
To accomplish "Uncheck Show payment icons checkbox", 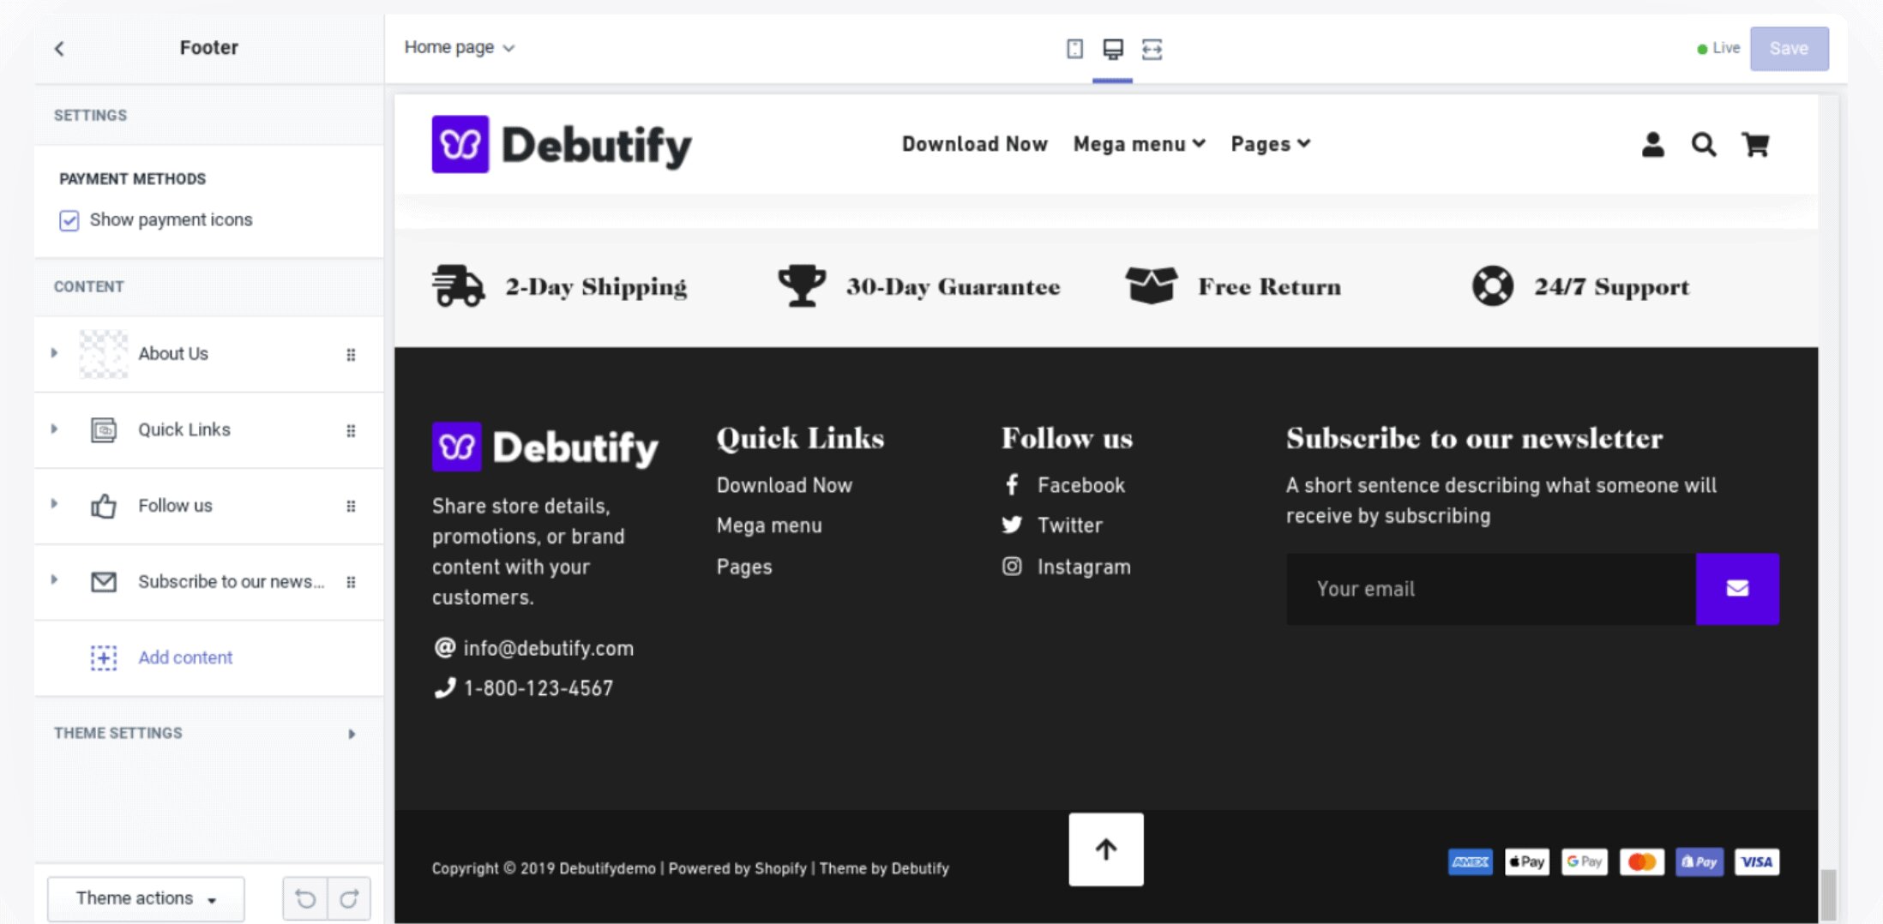I will 69,220.
